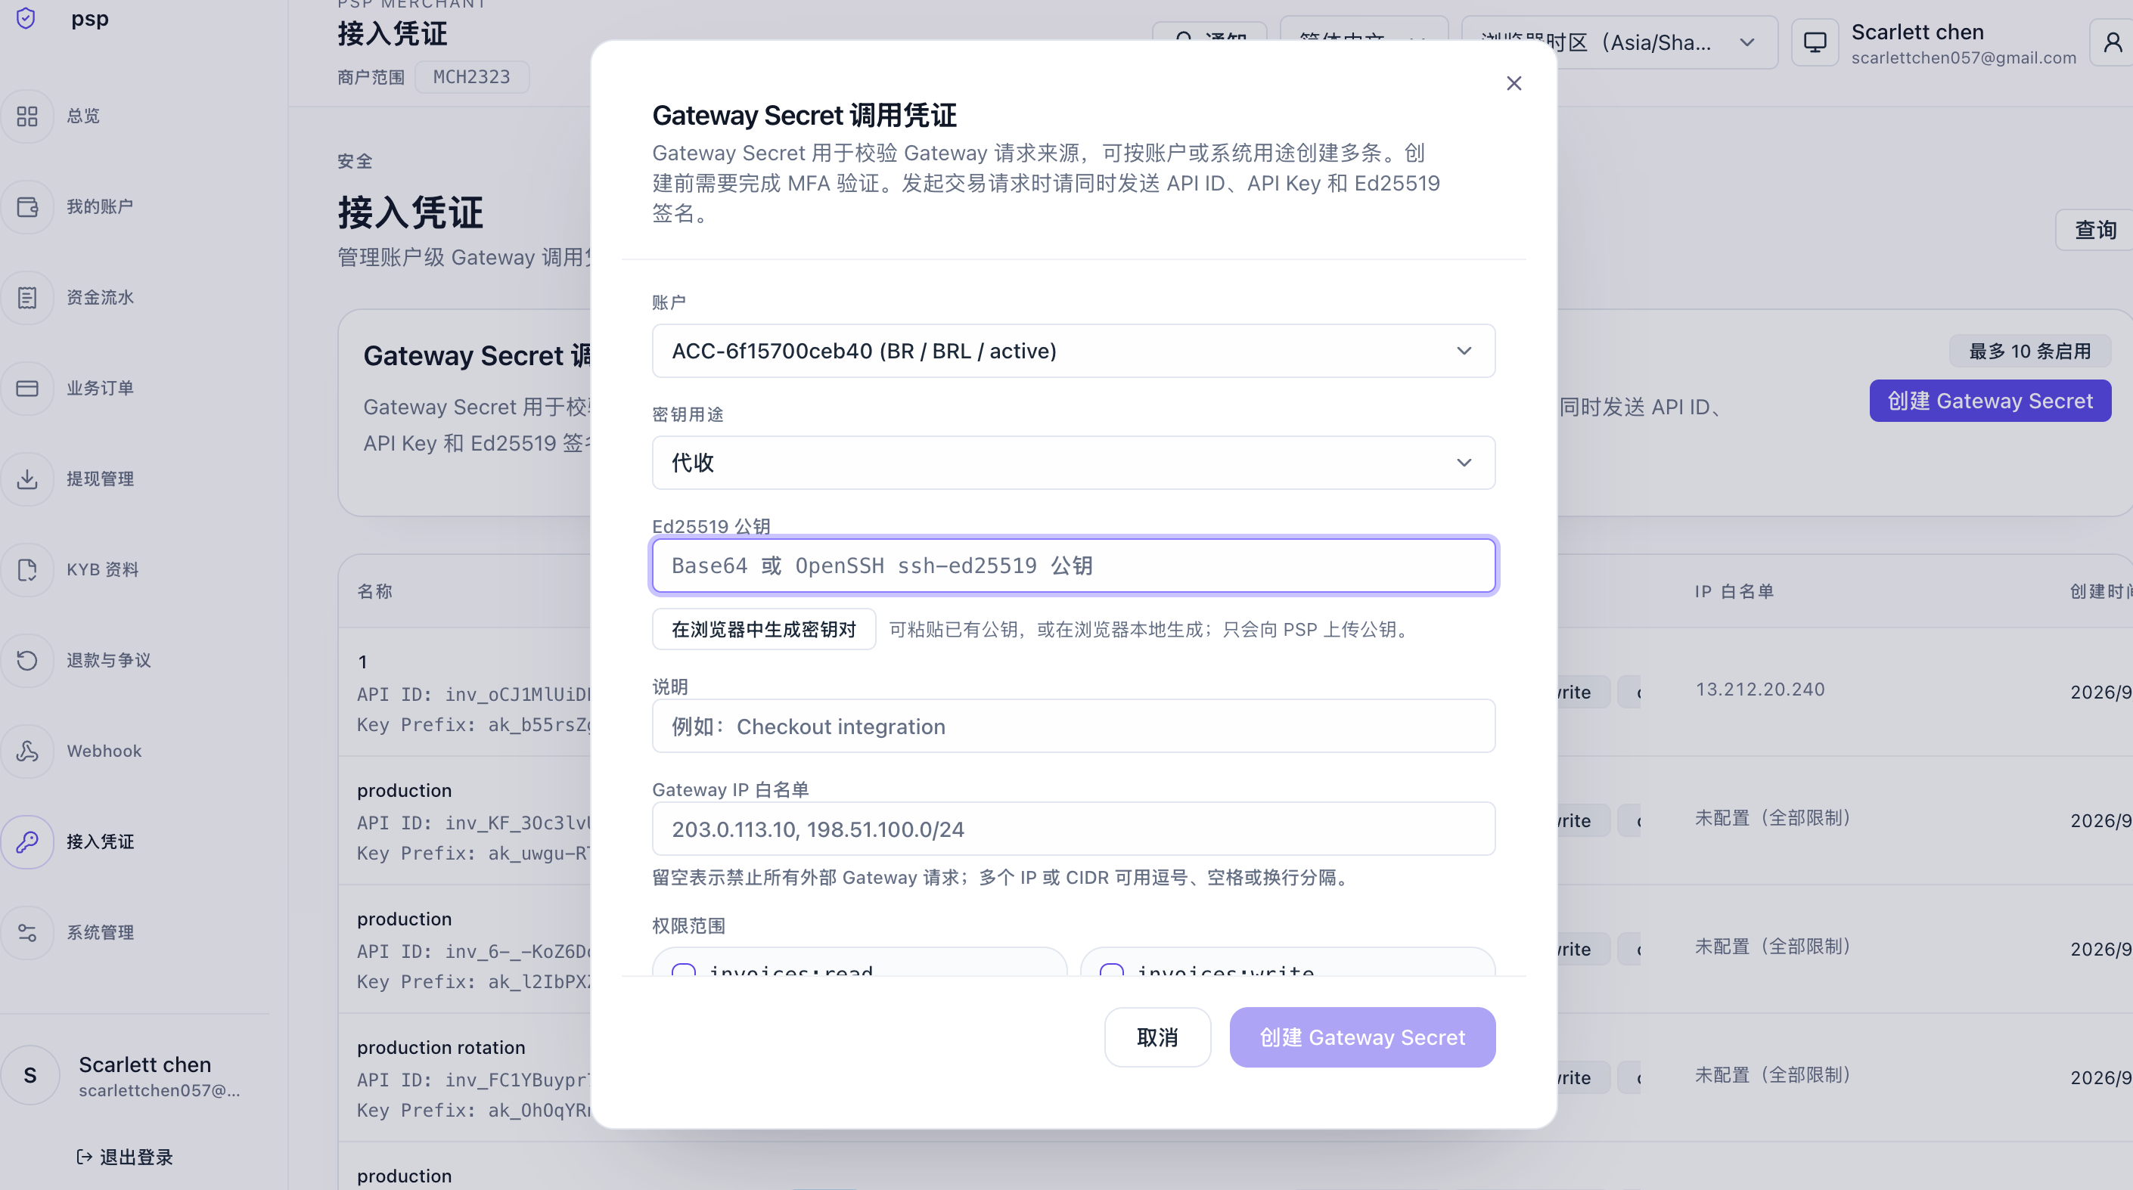Click the psp shield logo icon
The height and width of the screenshot is (1190, 2133).
click(x=26, y=18)
